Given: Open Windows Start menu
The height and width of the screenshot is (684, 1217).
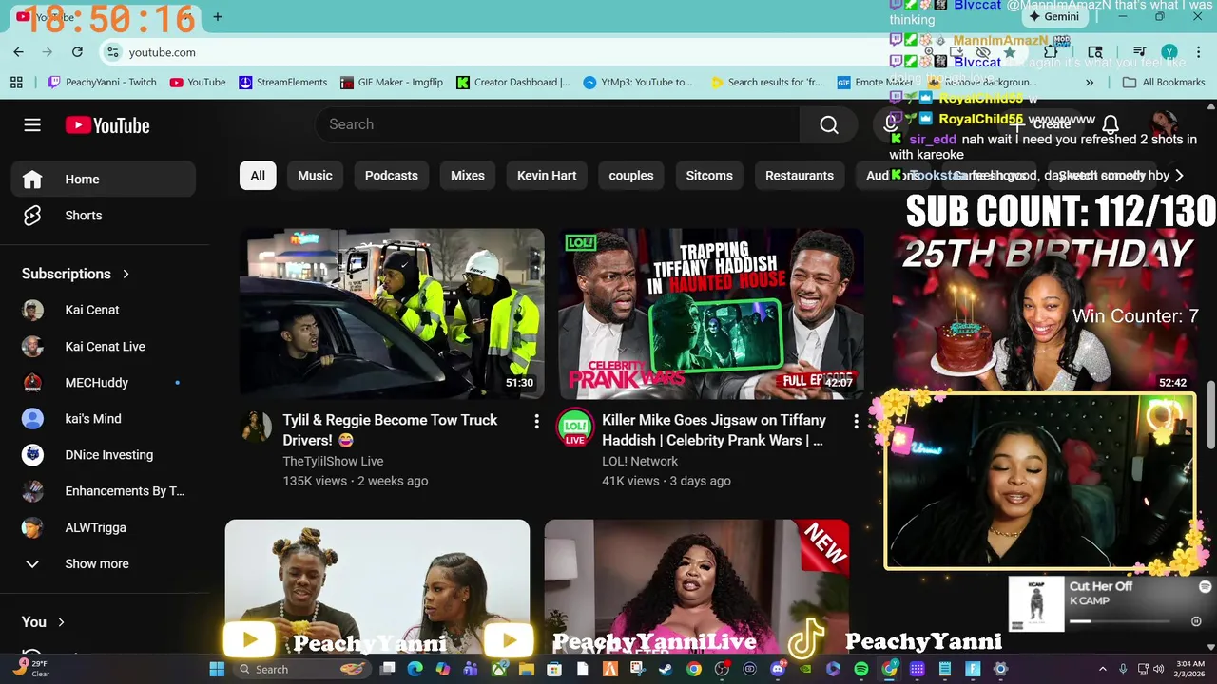Looking at the screenshot, I should point(217,669).
